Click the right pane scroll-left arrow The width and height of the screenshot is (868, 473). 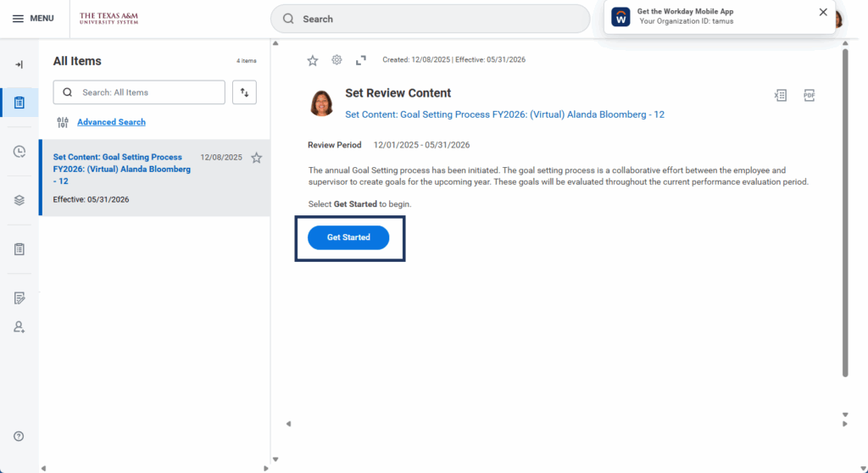click(288, 424)
